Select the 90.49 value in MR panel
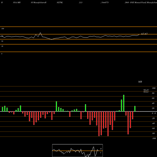Image resolution: width=157 pixels, height=157 pixels. [146, 90]
